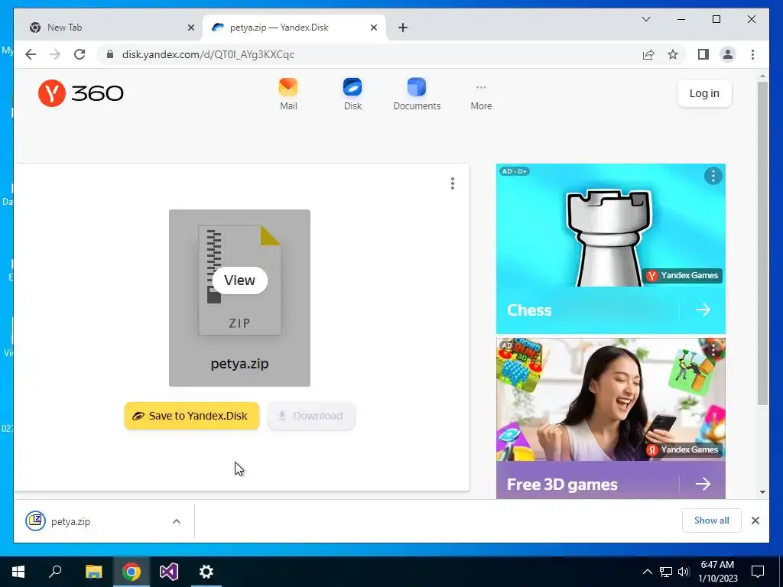Select the petya.zip Yandex.Disk tab
This screenshot has height=587, width=783.
294,28
